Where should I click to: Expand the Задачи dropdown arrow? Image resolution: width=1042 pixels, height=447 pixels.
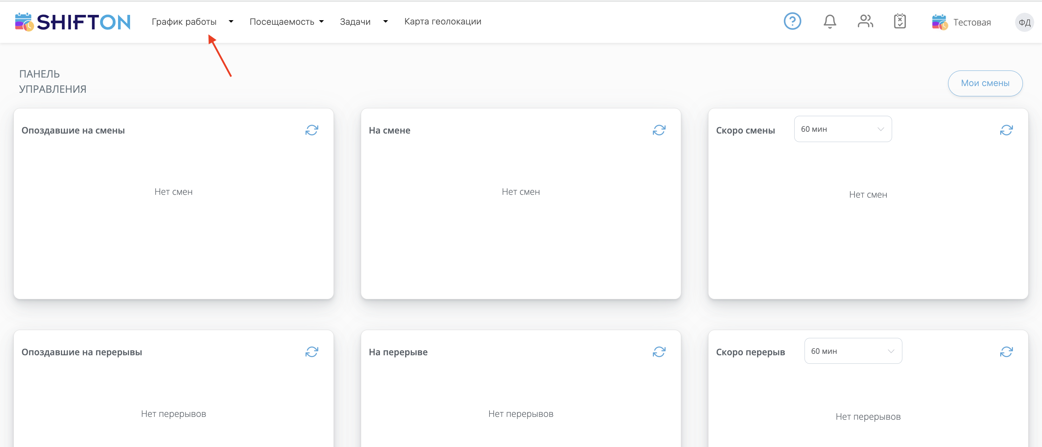[386, 22]
